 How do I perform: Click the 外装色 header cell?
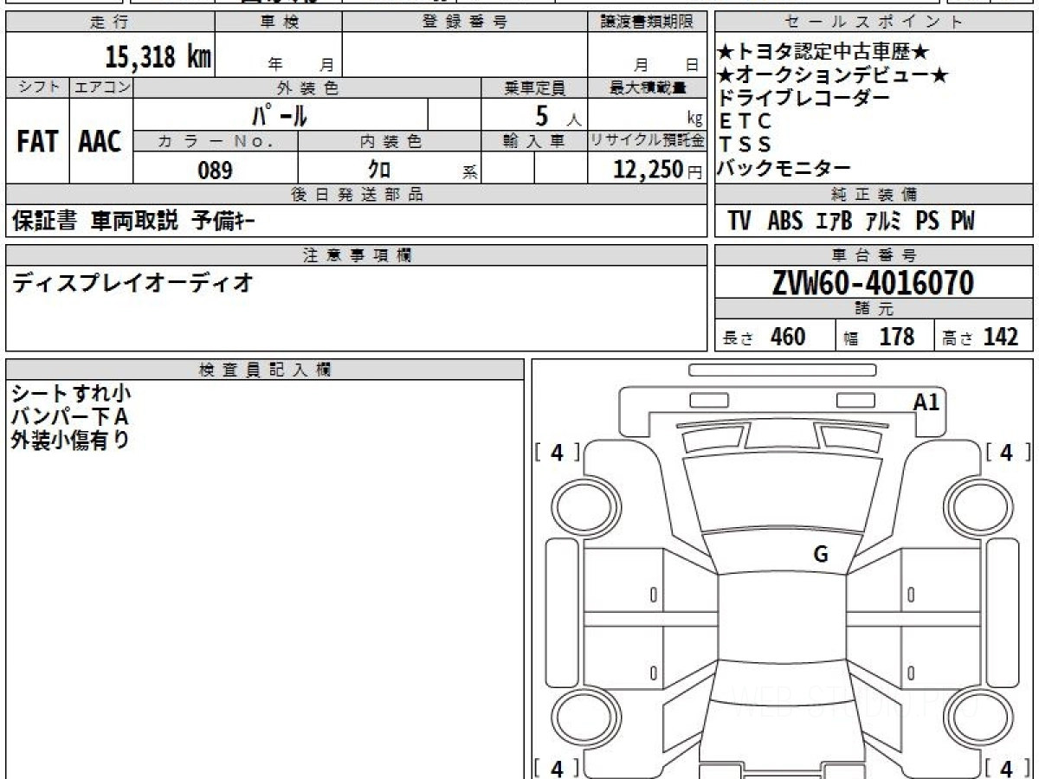(307, 87)
